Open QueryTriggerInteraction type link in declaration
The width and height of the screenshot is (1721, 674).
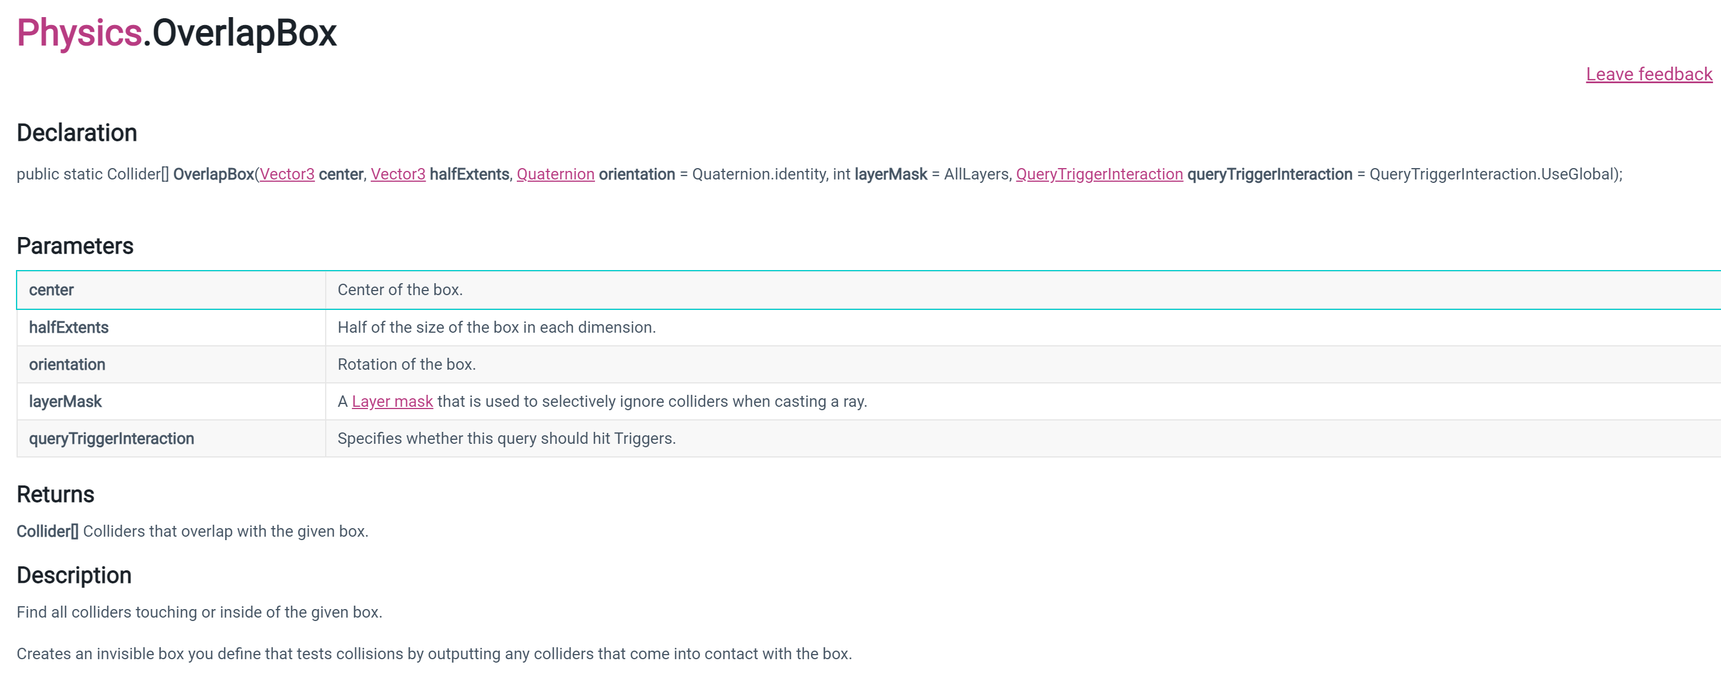point(1098,174)
